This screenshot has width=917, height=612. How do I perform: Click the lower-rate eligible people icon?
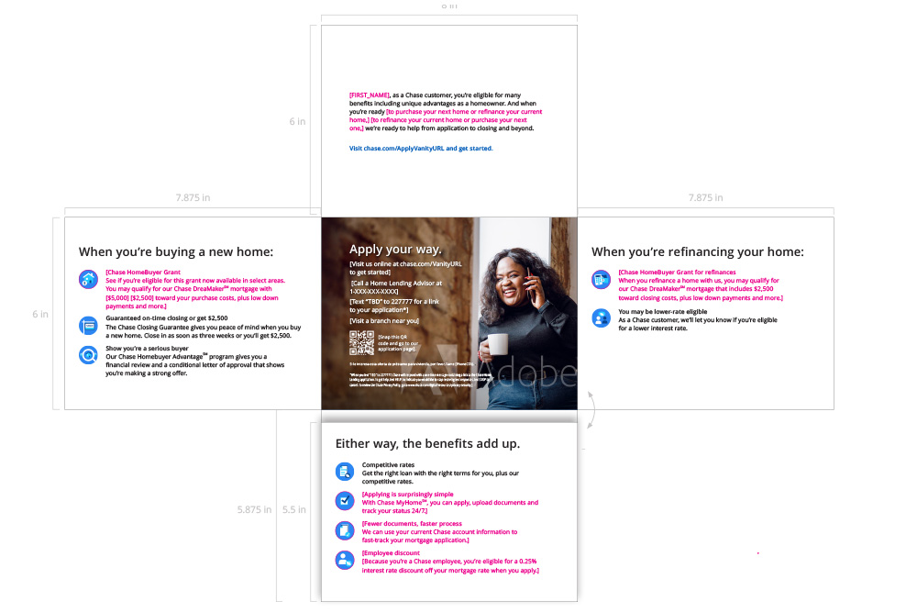pyautogui.click(x=601, y=318)
